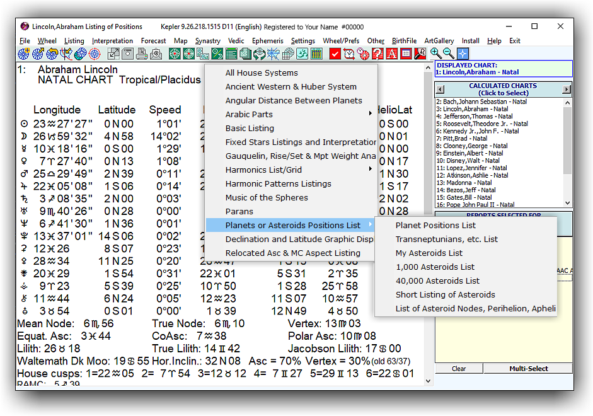The image size is (593, 416).
Task: Select Madonna - Natal in chart list
Action: [x=499, y=183]
